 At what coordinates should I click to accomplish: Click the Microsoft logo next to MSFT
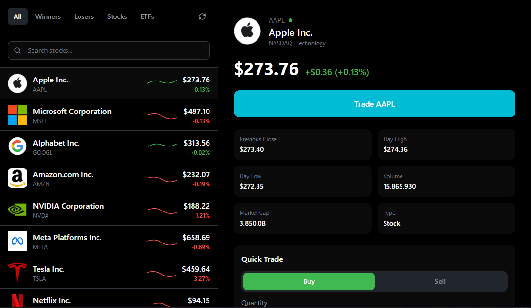pyautogui.click(x=17, y=115)
